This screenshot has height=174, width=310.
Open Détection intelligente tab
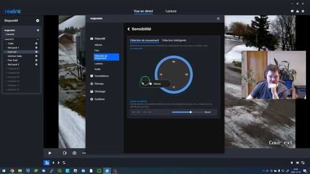pyautogui.click(x=174, y=40)
